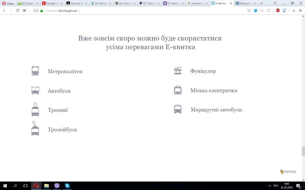Click the РУС language indicator
The width and height of the screenshot is (305, 190).
coord(276,186)
